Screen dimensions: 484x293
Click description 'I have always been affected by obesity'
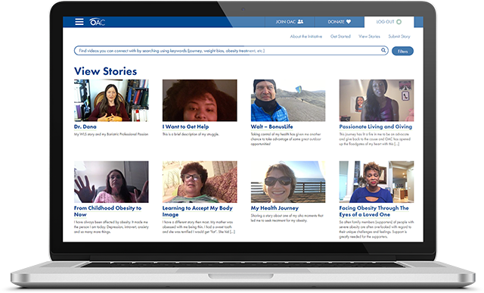coord(111,227)
